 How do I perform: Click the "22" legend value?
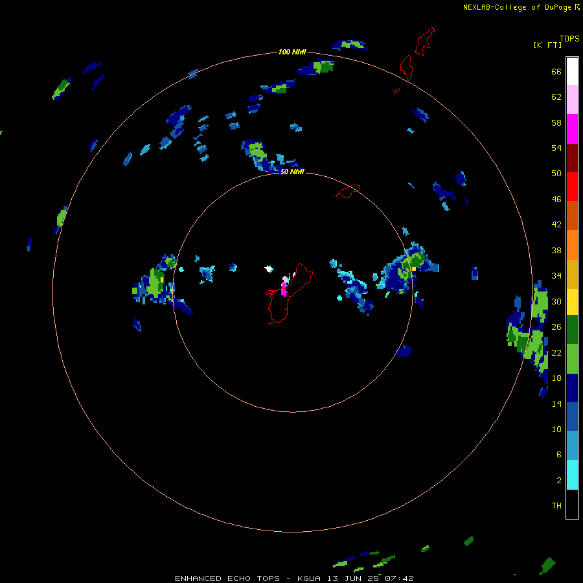coord(556,352)
